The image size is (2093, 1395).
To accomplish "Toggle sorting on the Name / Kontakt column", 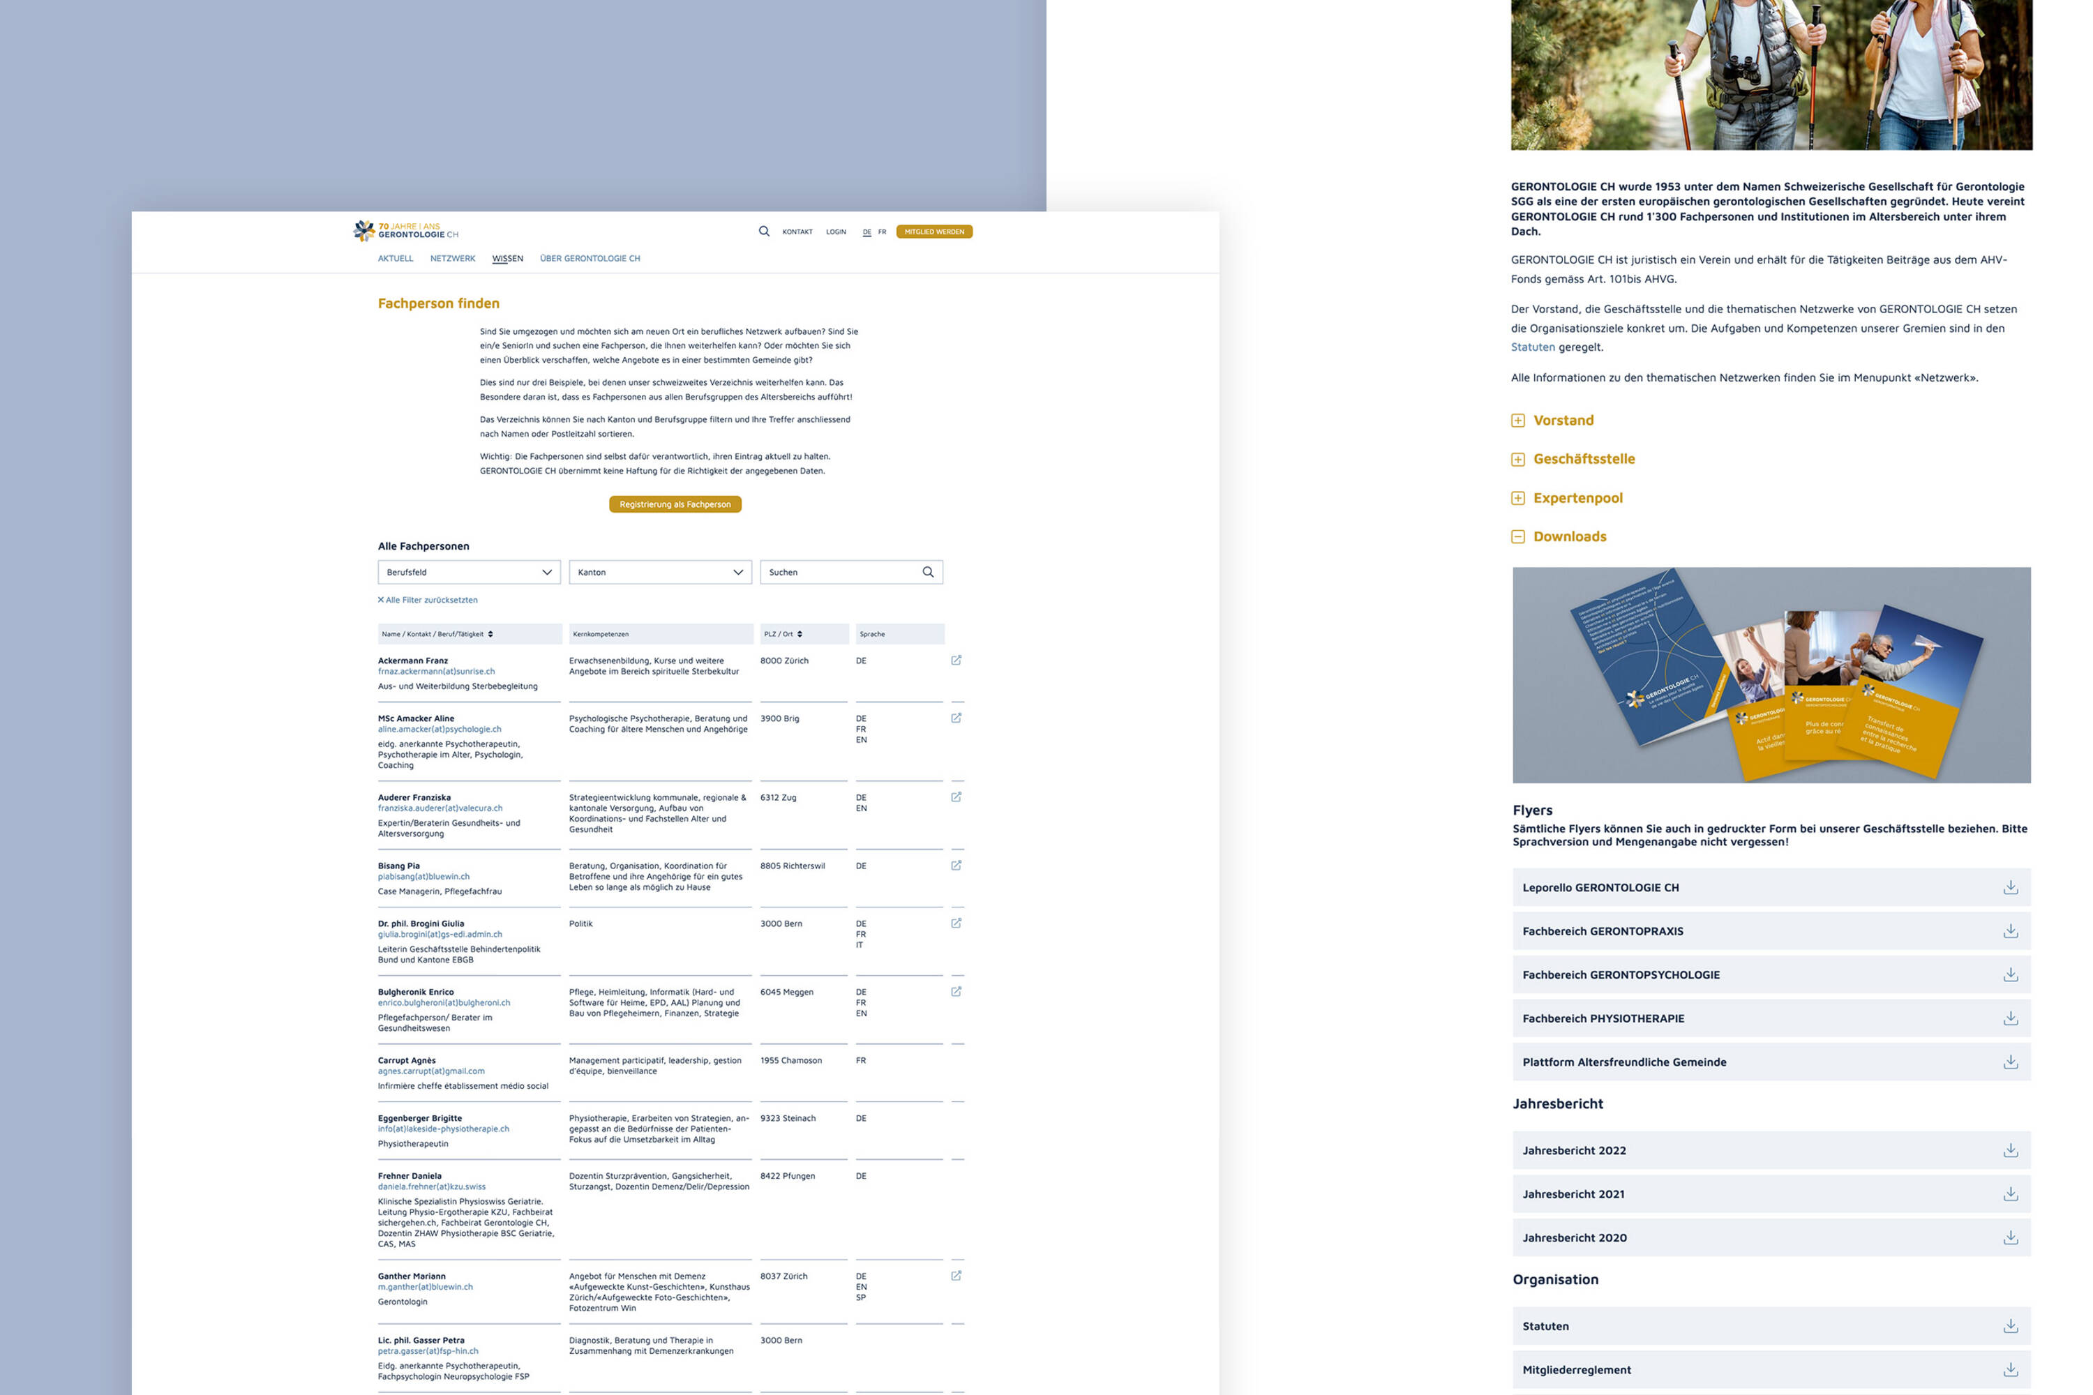I will (493, 633).
